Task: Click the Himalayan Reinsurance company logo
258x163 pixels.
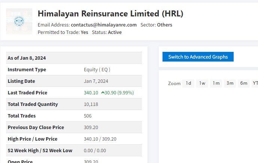Action: [19, 21]
